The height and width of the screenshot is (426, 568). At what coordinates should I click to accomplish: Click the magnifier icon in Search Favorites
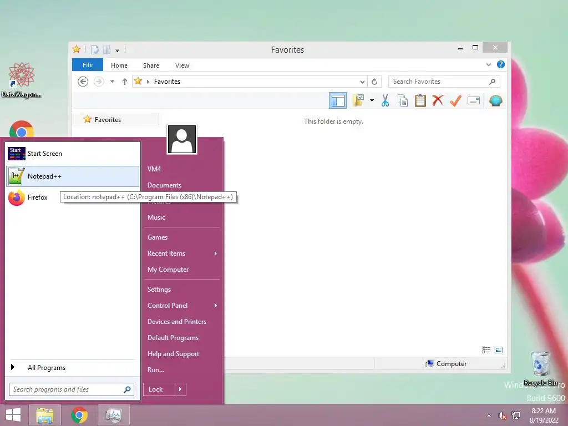pos(492,82)
